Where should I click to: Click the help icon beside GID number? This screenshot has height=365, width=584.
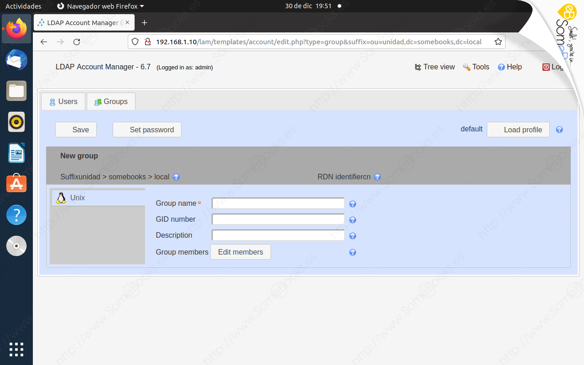pos(352,219)
